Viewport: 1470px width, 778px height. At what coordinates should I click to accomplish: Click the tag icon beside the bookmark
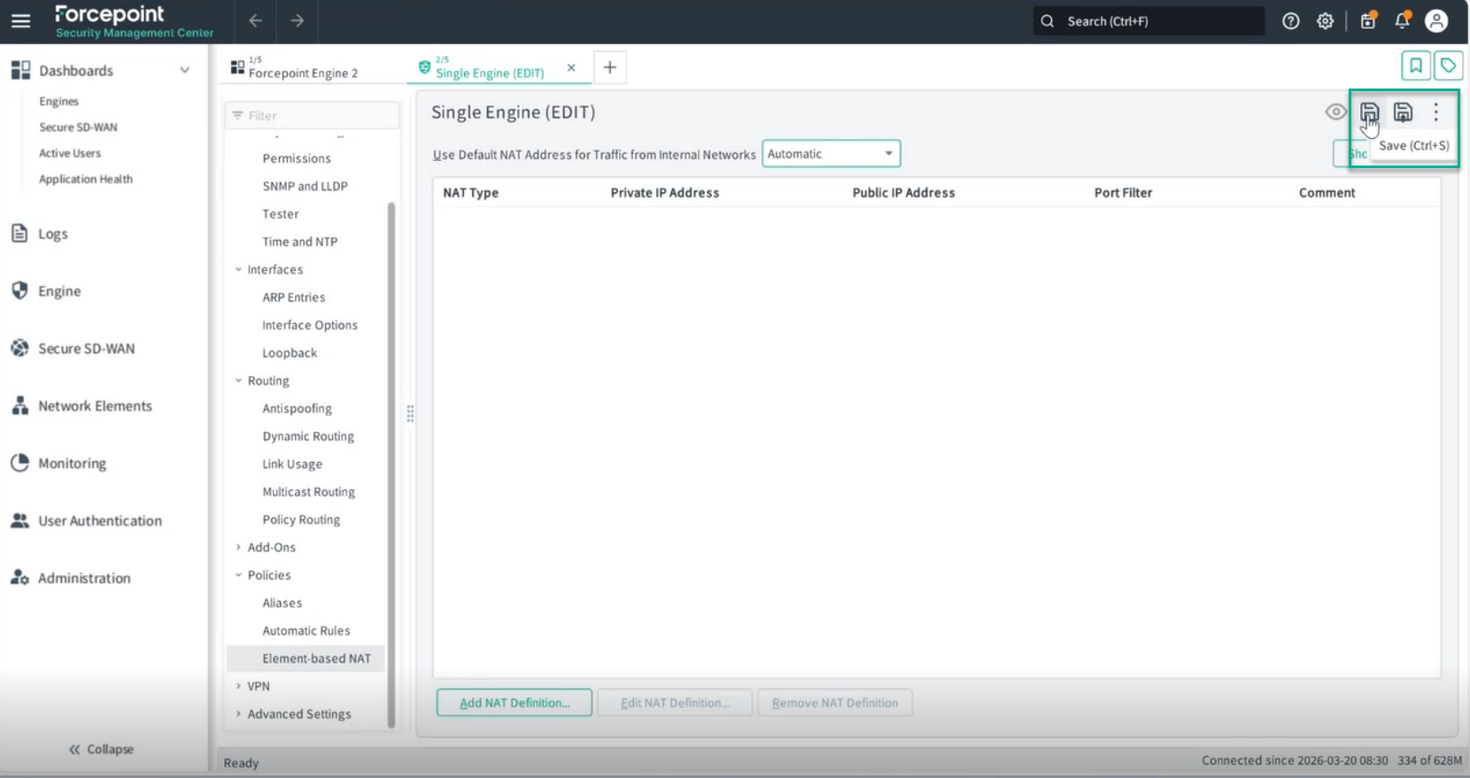point(1448,65)
